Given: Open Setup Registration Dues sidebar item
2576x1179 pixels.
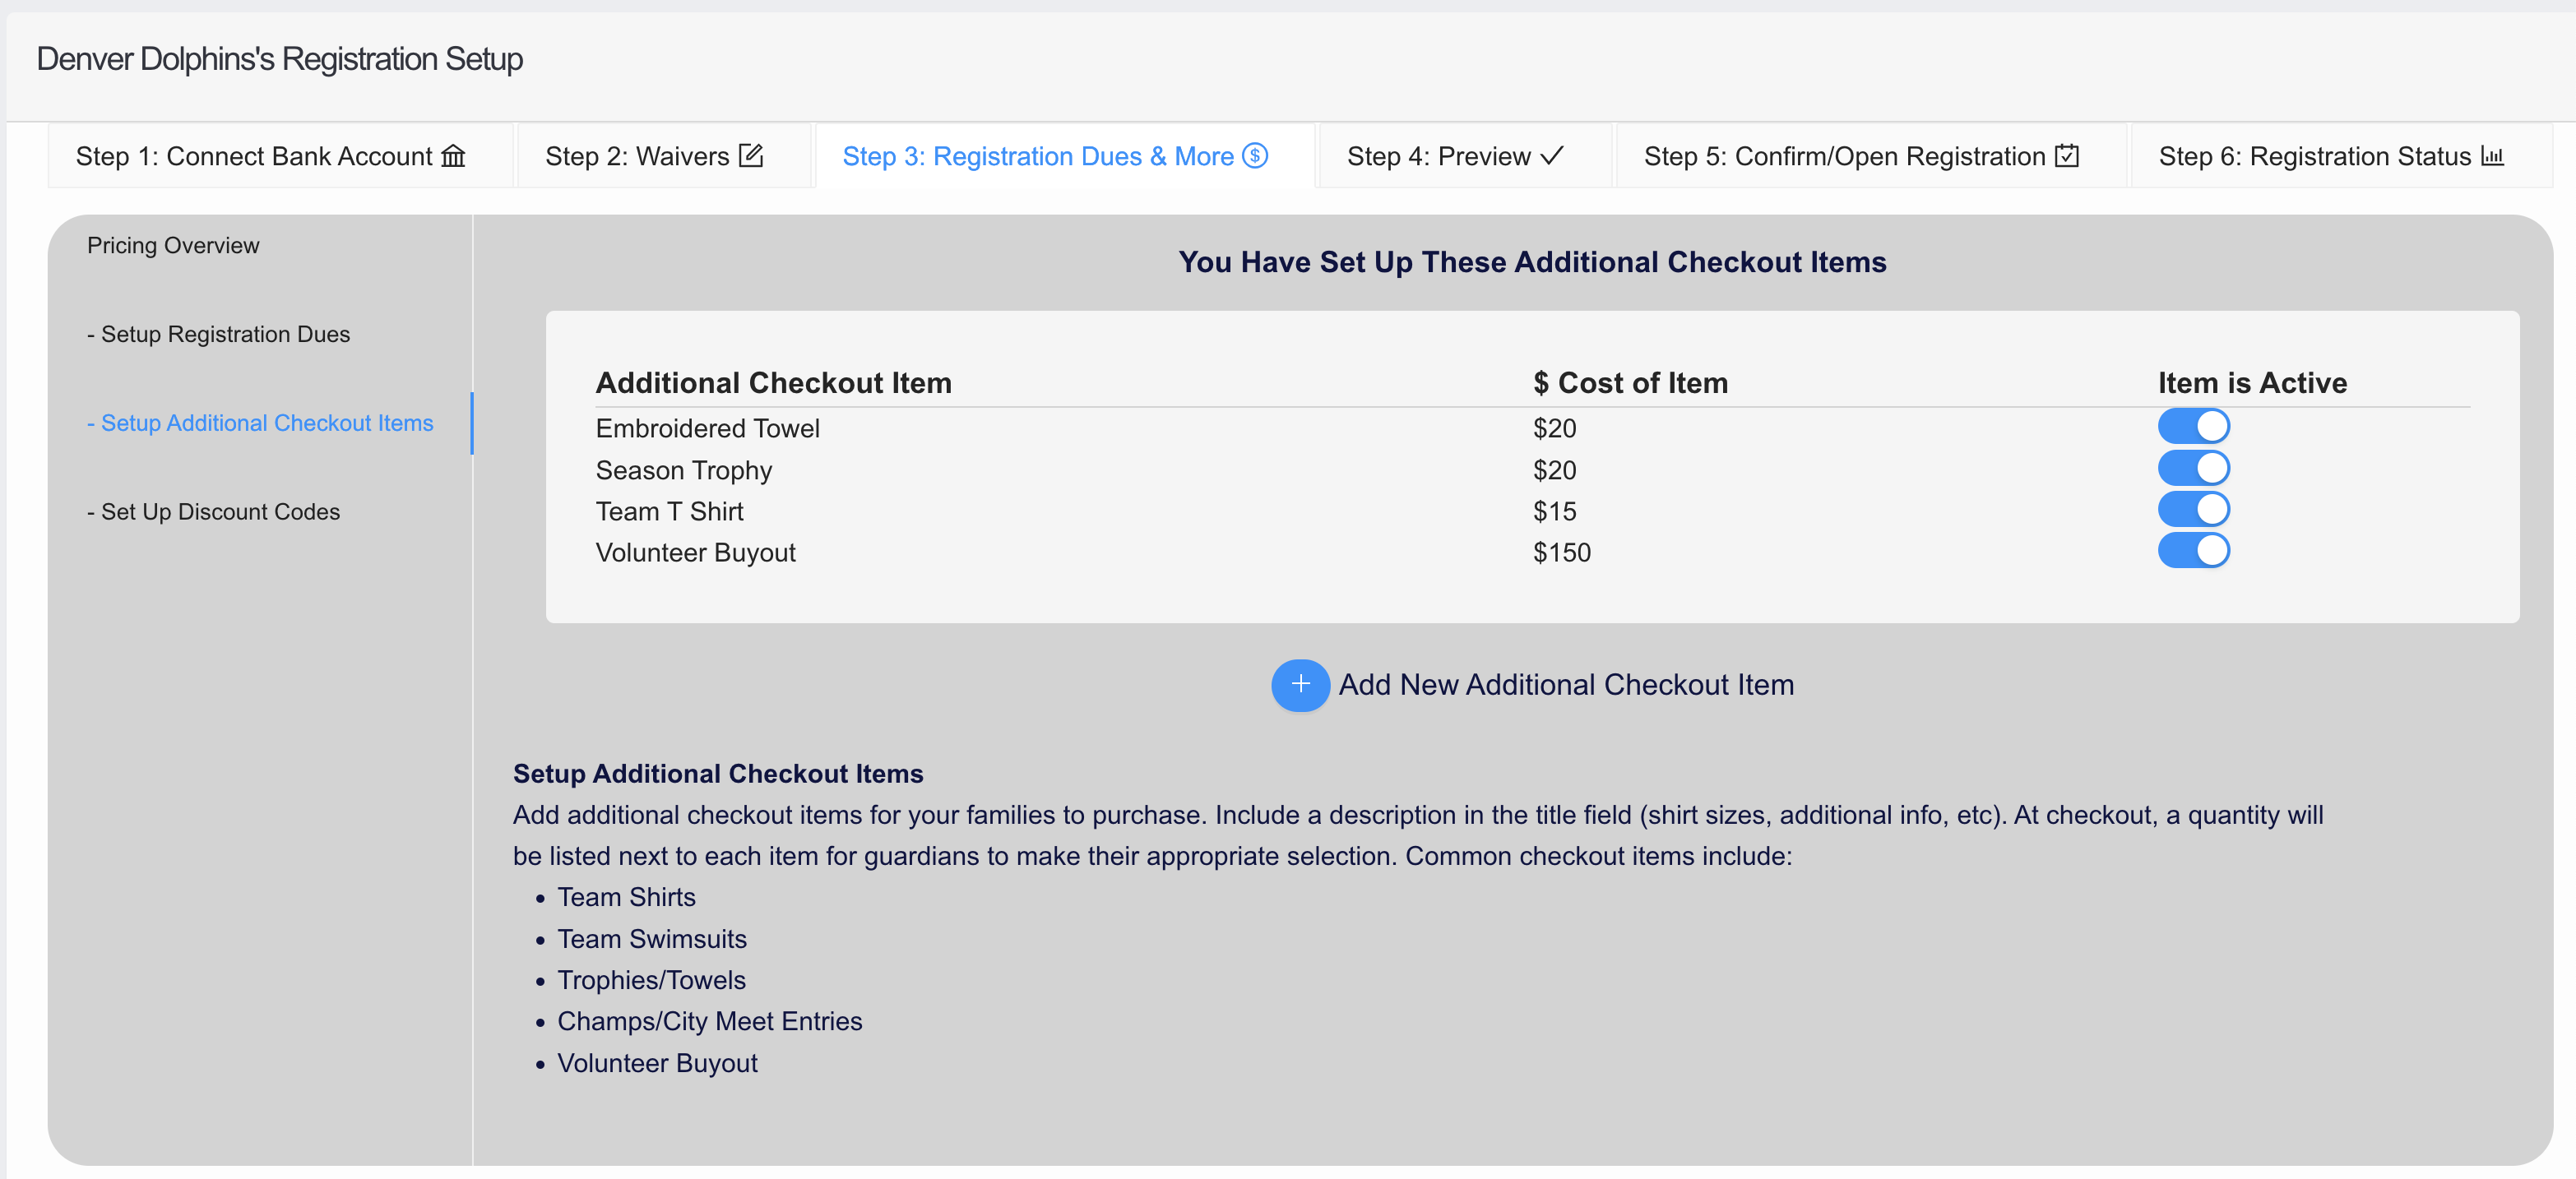Looking at the screenshot, I should coord(218,334).
